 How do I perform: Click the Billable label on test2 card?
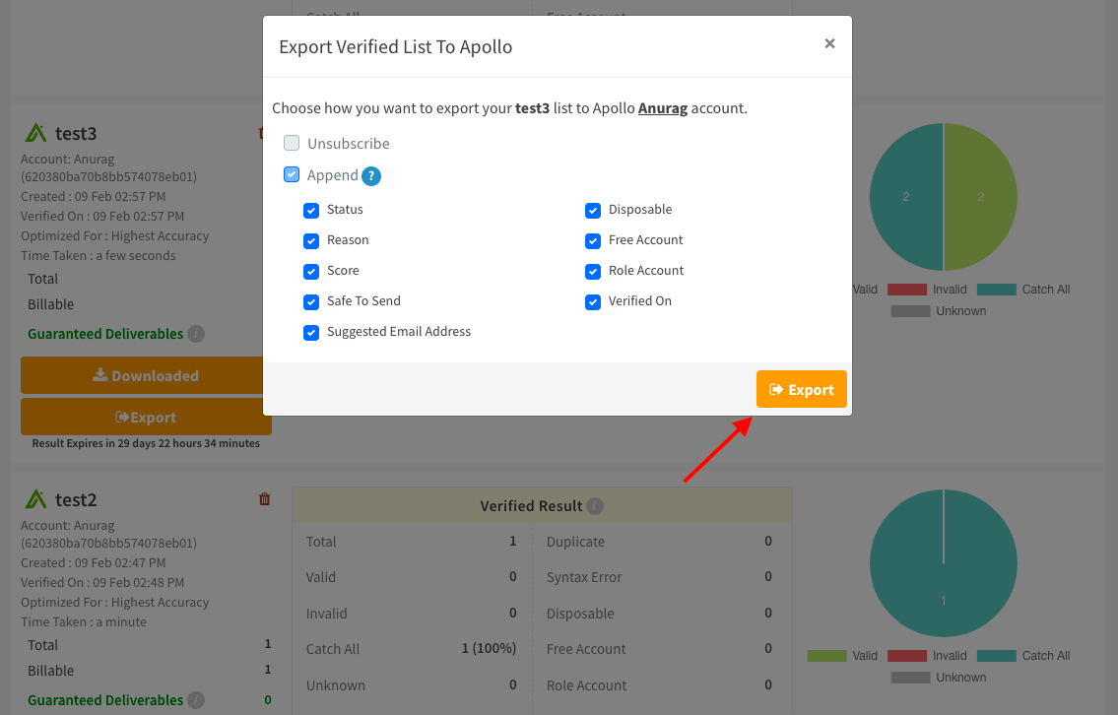coord(50,671)
